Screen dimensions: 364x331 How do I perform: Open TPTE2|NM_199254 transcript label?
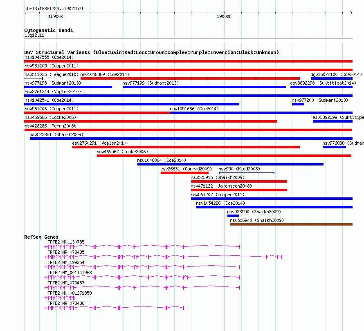(66, 263)
